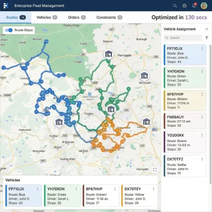Viewport: 212px width, 212px height.
Task: Switch to the Constraints tab
Action: [109, 18]
